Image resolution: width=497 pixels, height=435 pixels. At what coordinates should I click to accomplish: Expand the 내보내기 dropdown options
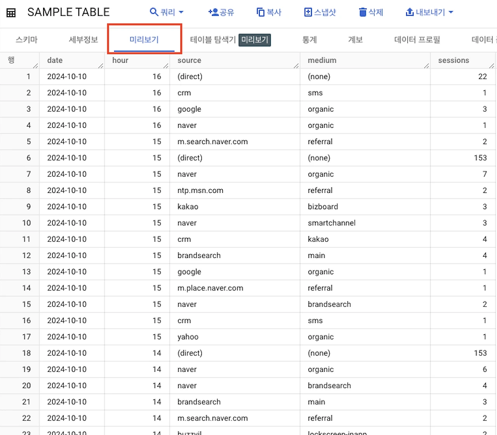pyautogui.click(x=450, y=12)
